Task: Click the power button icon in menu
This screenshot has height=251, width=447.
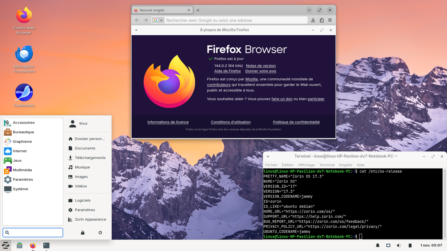Action: click(100, 233)
